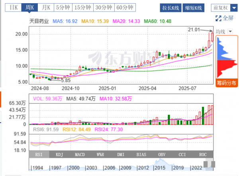Image resolution: width=239 pixels, height=176 pixels.
Task: Open the 60-minute (60分钟) chart
Action: 124,8
